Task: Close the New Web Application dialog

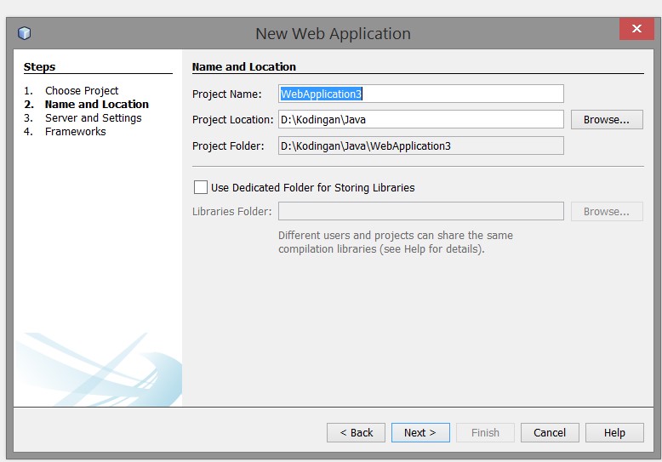Action: (x=636, y=29)
